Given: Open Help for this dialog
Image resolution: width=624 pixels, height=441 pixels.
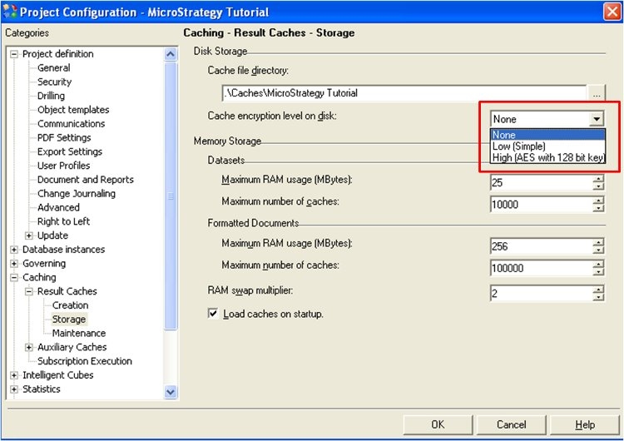Looking at the screenshot, I should click(585, 424).
